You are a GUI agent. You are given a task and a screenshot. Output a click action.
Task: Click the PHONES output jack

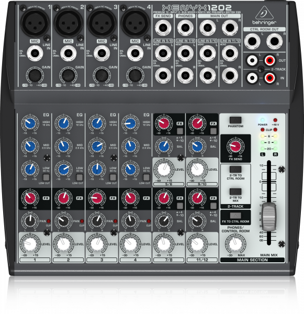(x=185, y=28)
